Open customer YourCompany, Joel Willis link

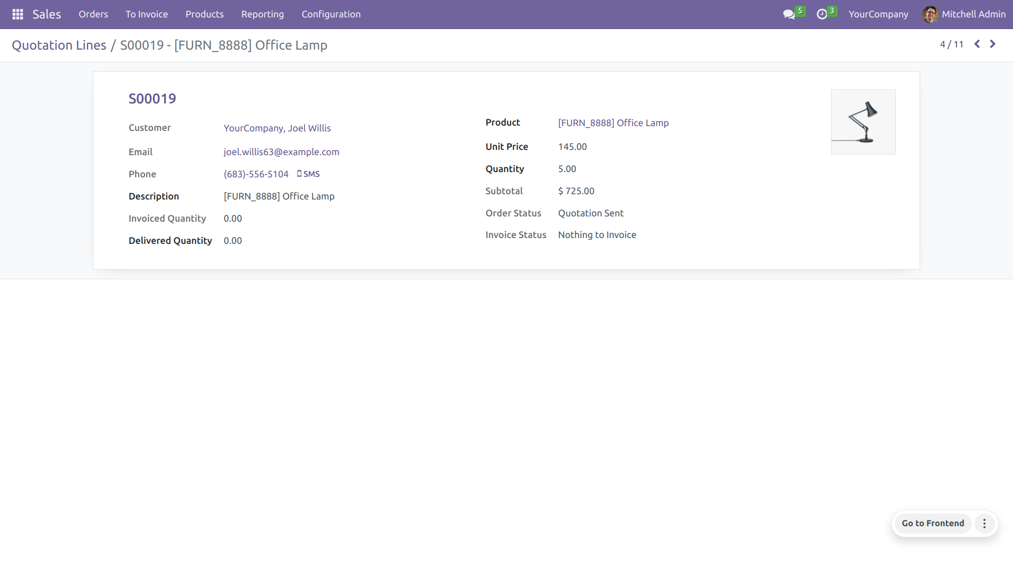pos(277,128)
